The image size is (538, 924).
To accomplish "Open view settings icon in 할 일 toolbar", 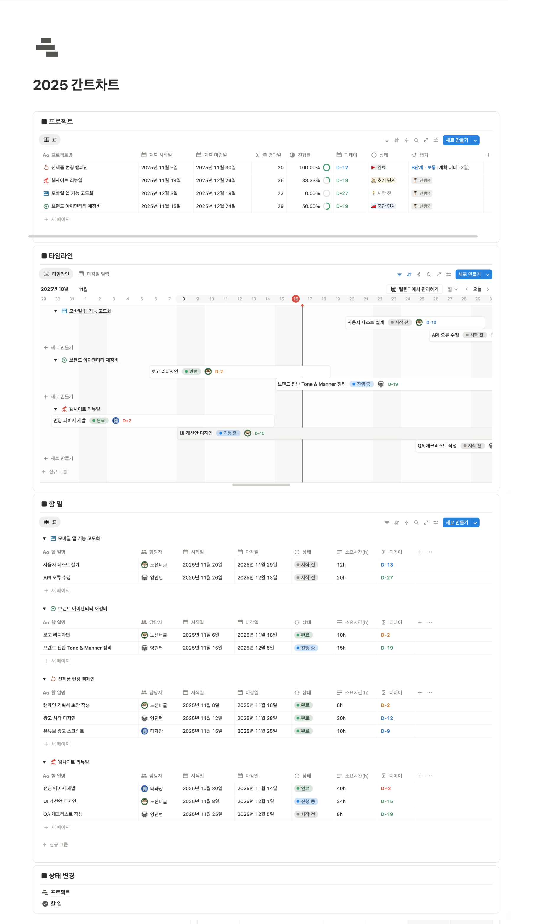I will 436,523.
